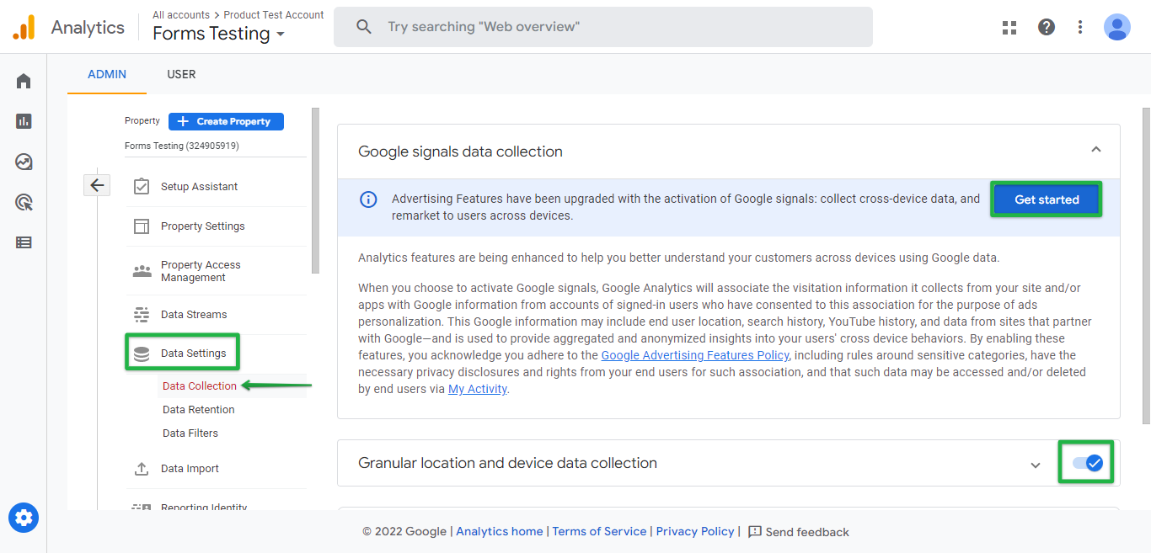Click the Property Access Management people icon
The width and height of the screenshot is (1151, 553).
pos(142,271)
